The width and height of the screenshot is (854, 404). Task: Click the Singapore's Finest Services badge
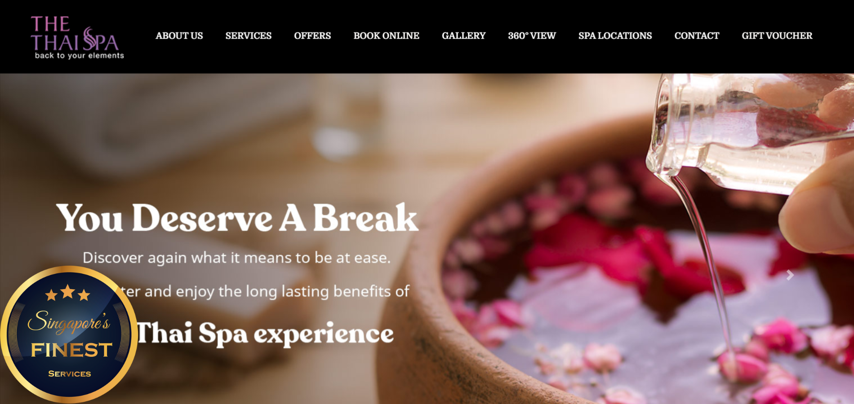pos(69,334)
